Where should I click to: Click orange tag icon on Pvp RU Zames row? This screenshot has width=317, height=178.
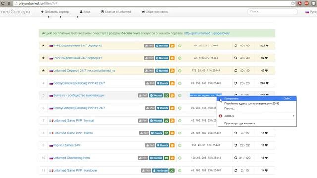(x=172, y=145)
